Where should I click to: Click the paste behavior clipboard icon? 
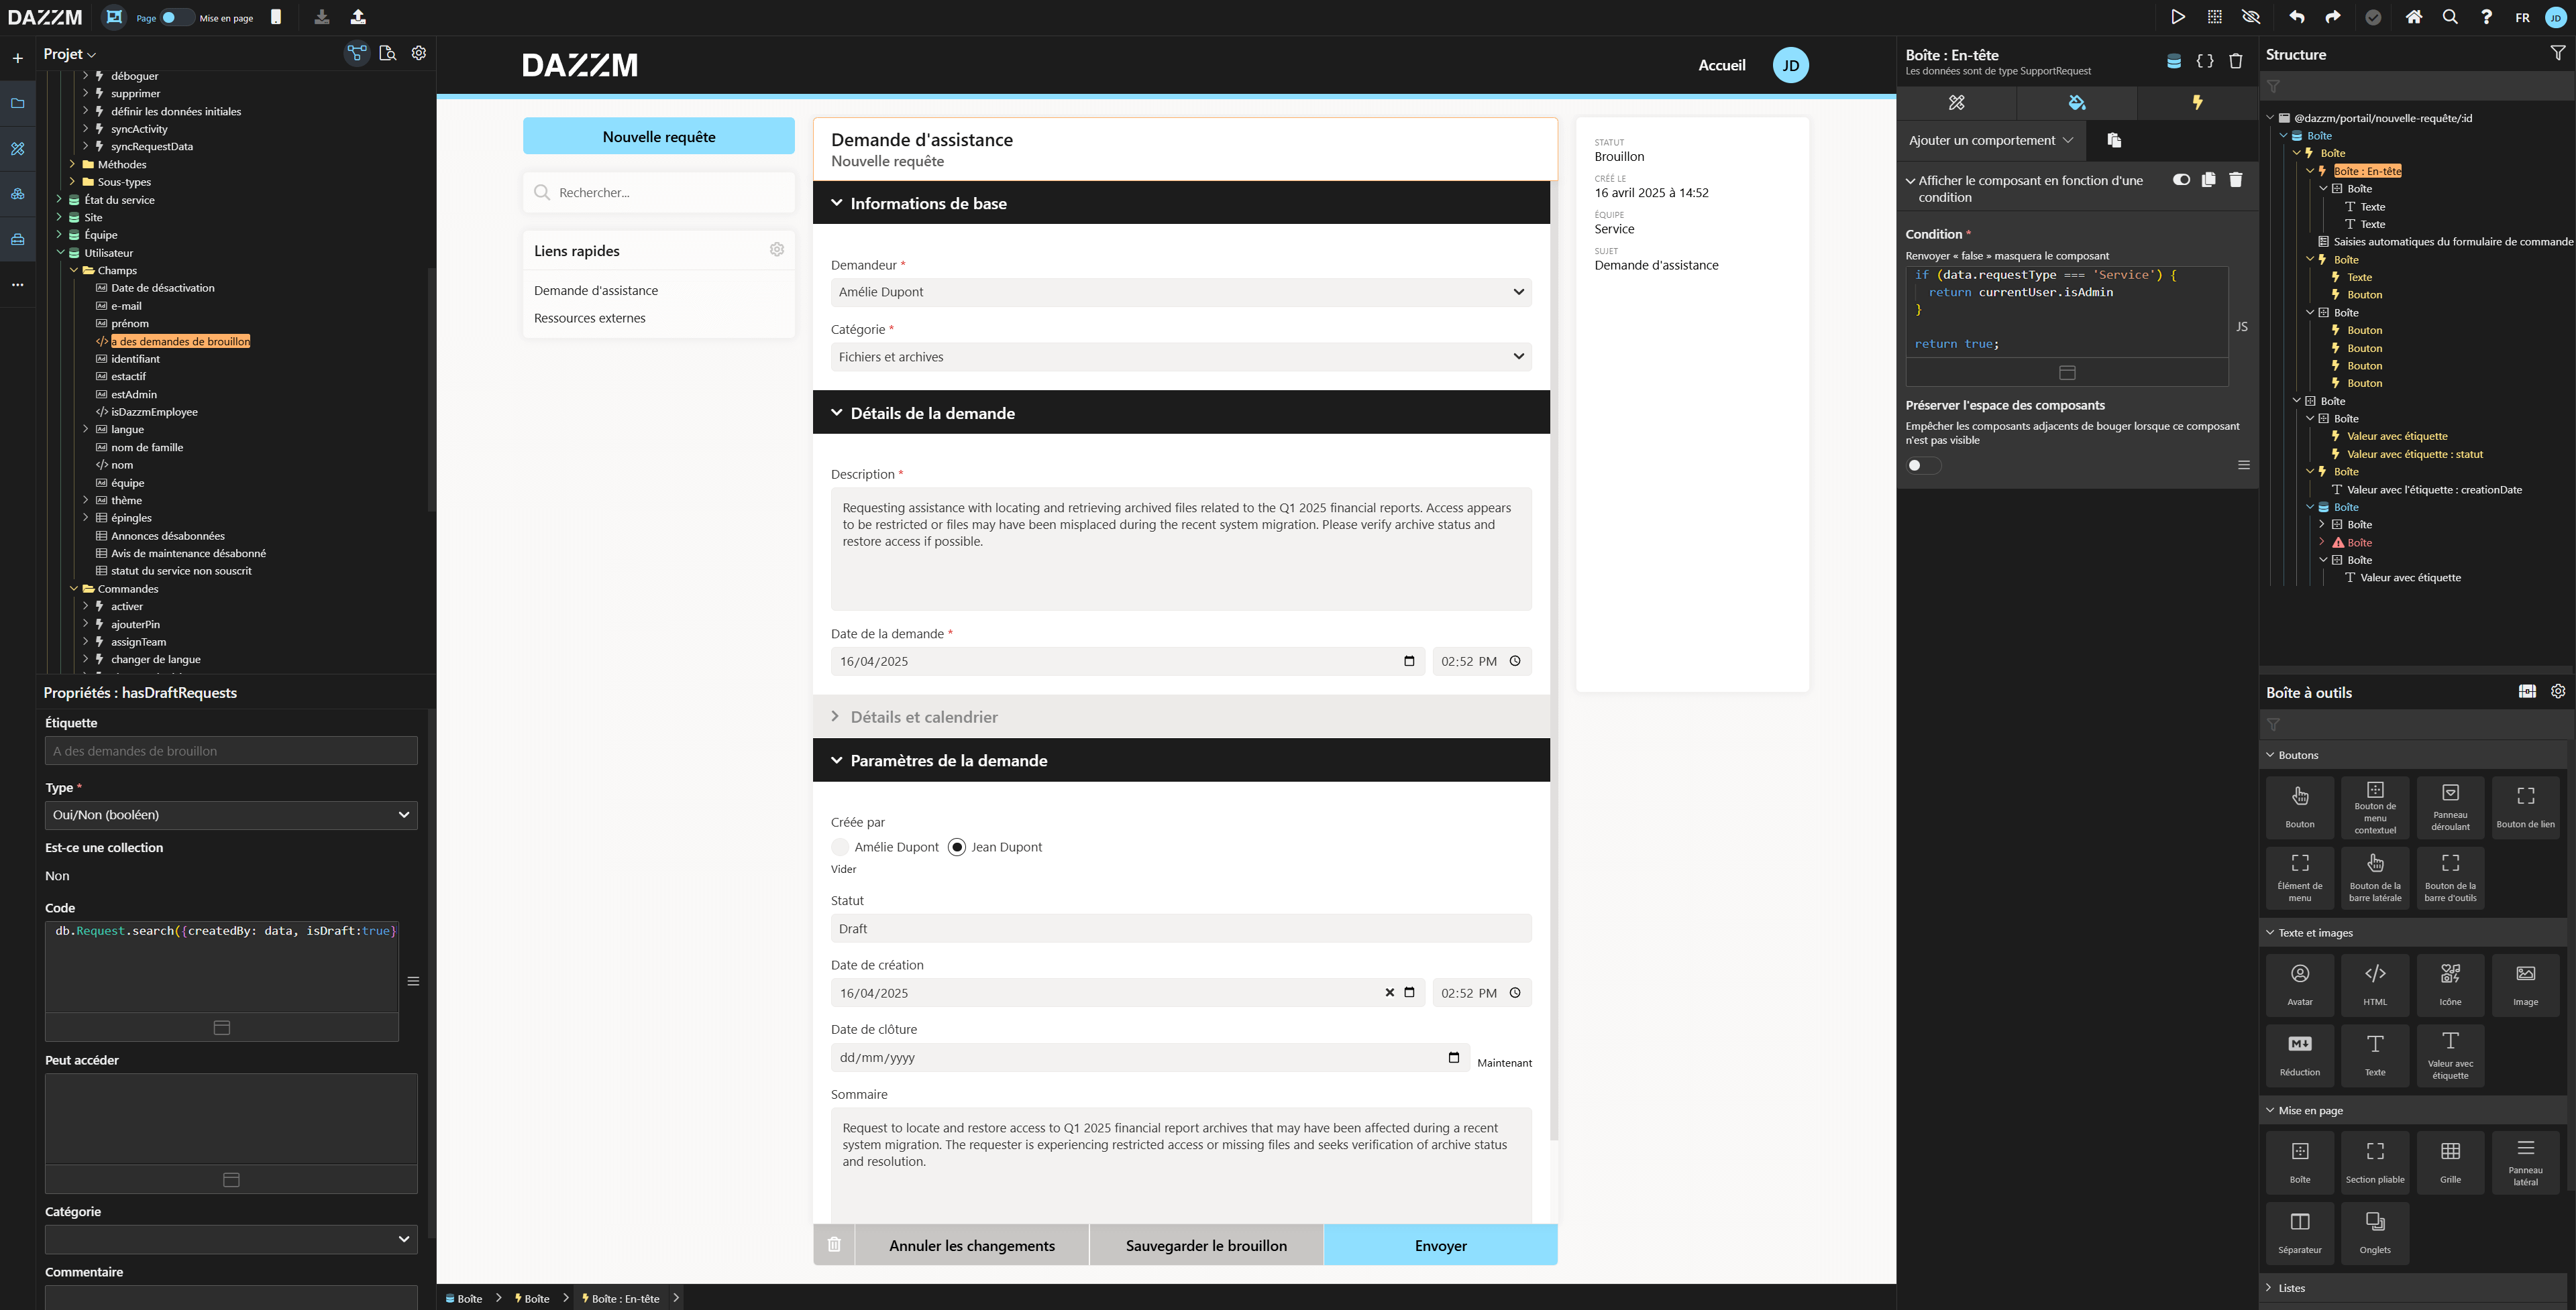tap(2114, 140)
